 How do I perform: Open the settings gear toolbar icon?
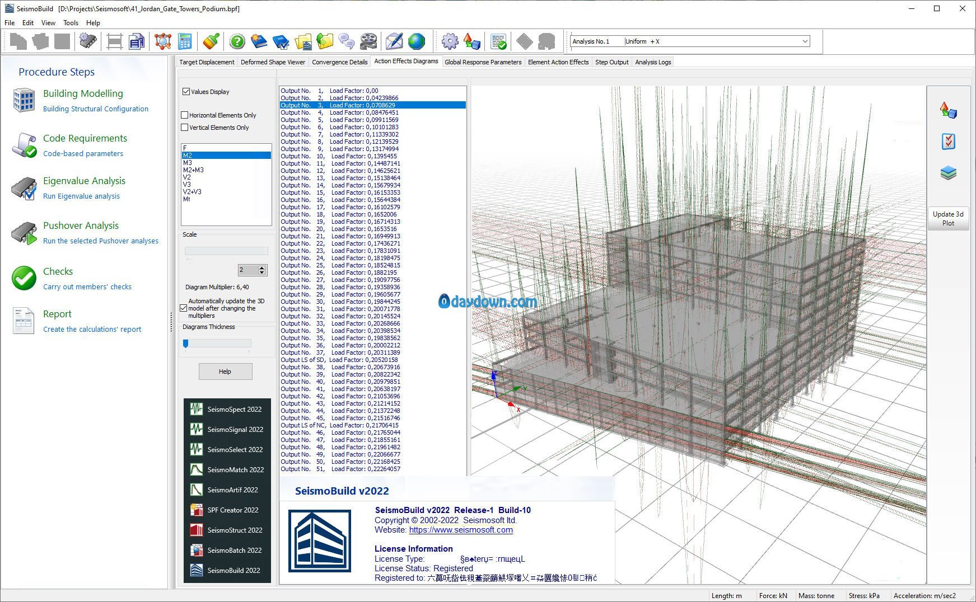(450, 41)
